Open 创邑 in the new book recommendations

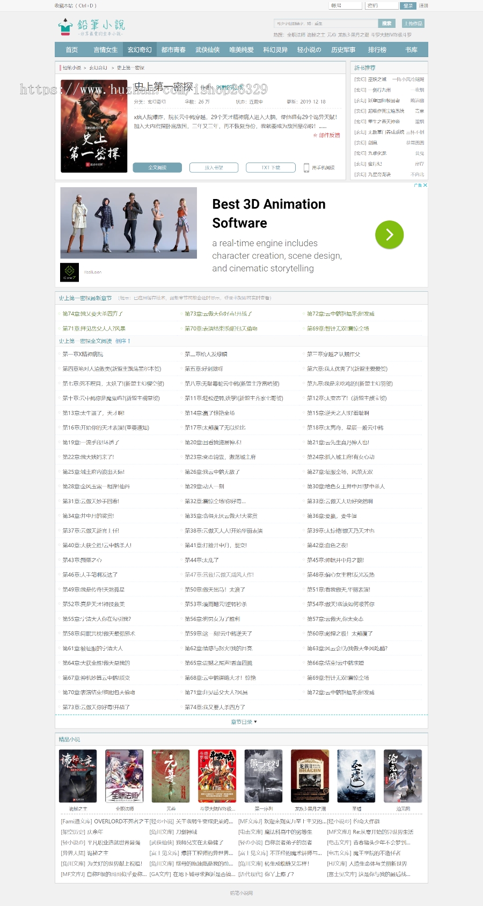click(372, 143)
